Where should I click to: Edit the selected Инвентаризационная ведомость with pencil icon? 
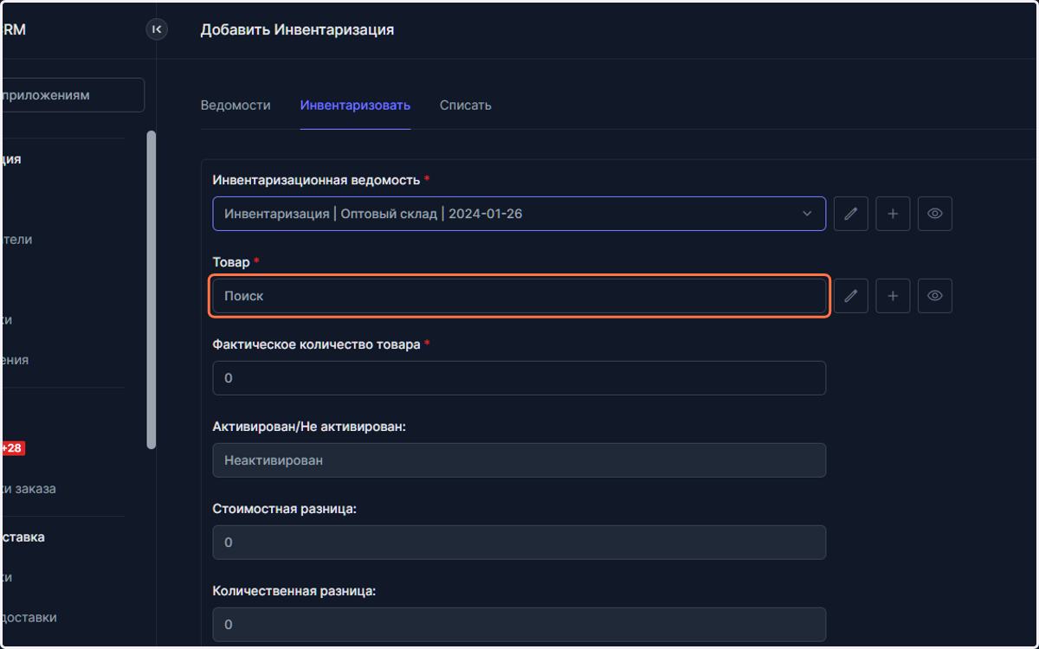pyautogui.click(x=850, y=214)
